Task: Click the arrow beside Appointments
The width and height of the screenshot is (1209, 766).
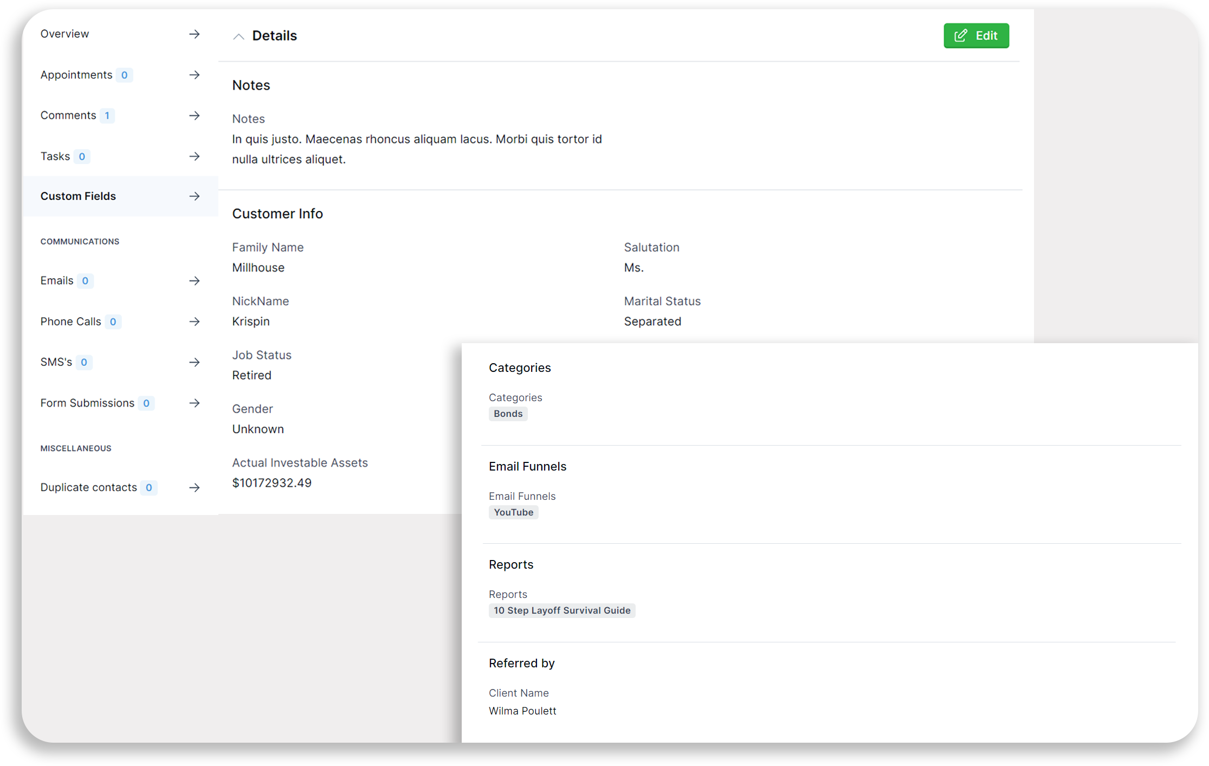Action: click(194, 75)
